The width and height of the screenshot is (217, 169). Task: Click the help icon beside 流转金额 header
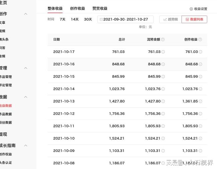[163, 40]
